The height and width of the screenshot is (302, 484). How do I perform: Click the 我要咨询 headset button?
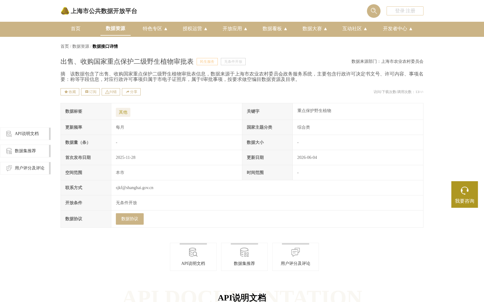point(465,194)
